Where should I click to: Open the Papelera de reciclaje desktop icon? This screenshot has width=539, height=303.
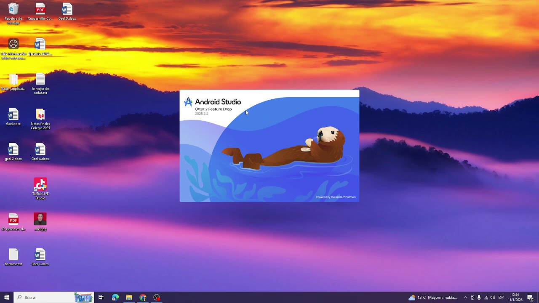pyautogui.click(x=13, y=13)
